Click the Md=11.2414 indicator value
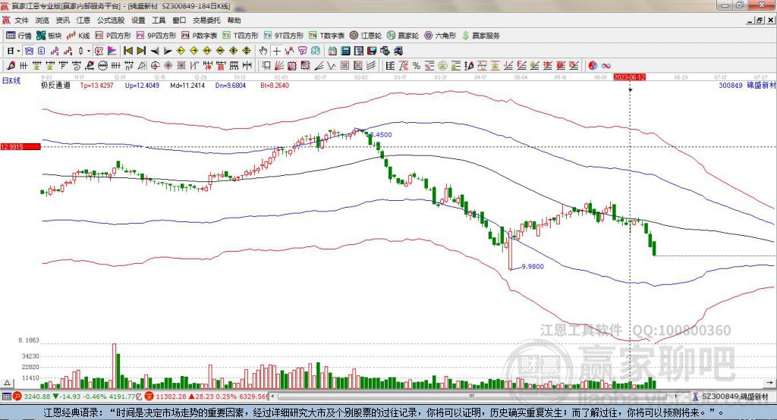The width and height of the screenshot is (777, 420). [187, 85]
